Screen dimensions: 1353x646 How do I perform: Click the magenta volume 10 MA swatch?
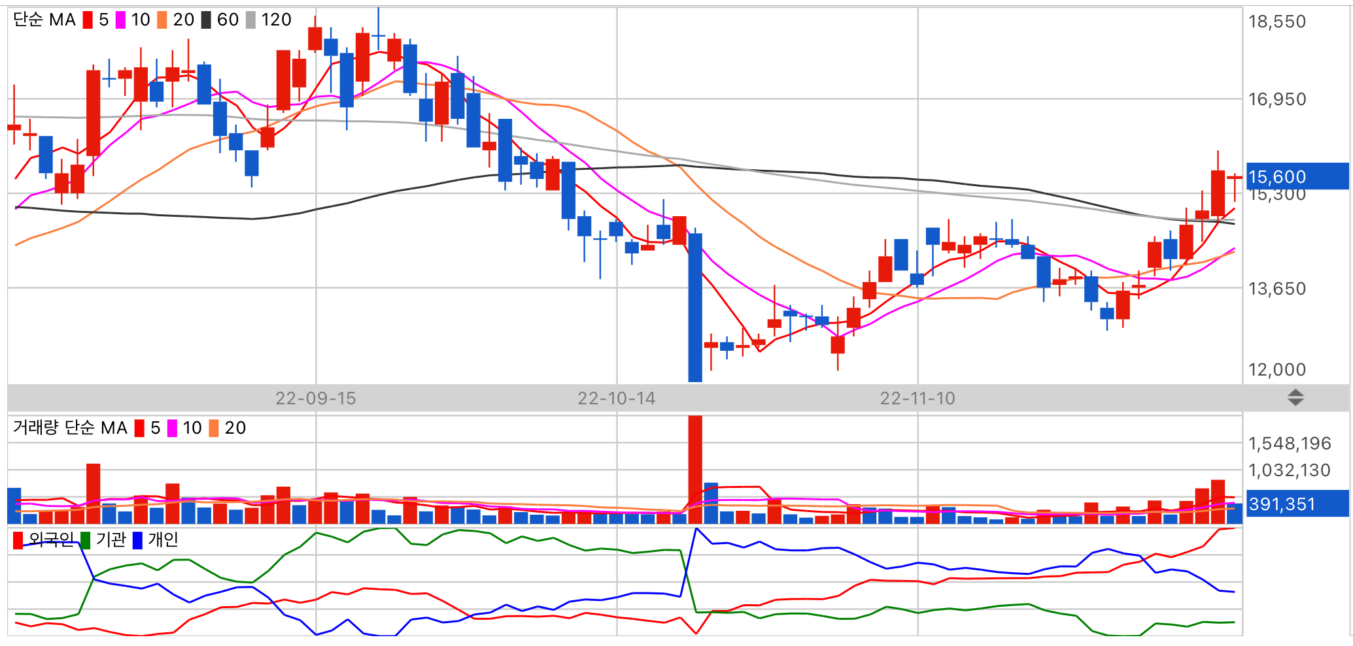point(172,428)
